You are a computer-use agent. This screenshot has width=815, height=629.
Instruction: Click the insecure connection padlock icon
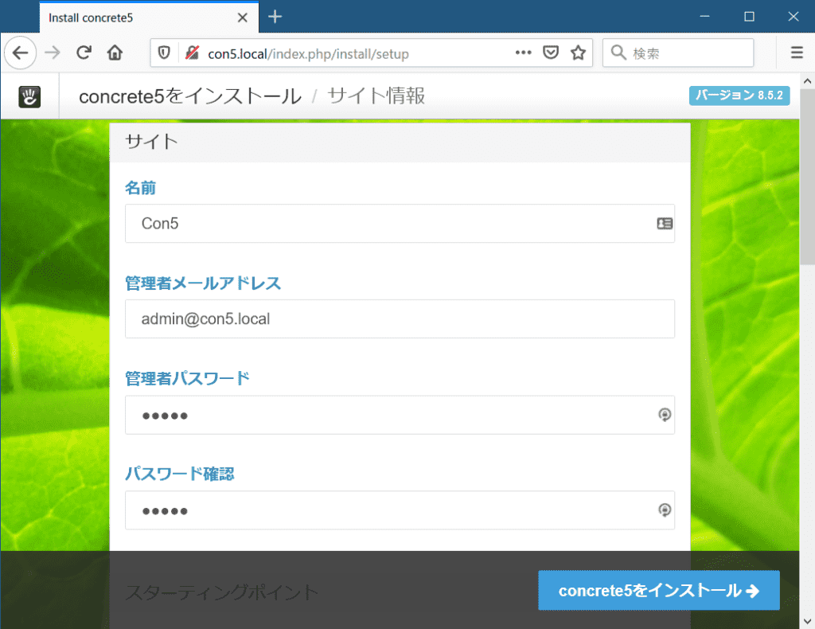[x=193, y=53]
